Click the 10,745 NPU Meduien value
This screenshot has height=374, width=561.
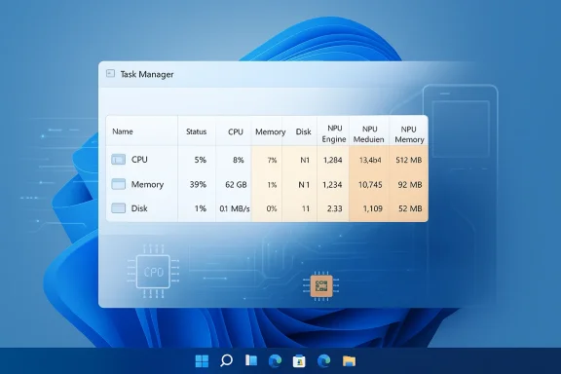click(x=370, y=185)
